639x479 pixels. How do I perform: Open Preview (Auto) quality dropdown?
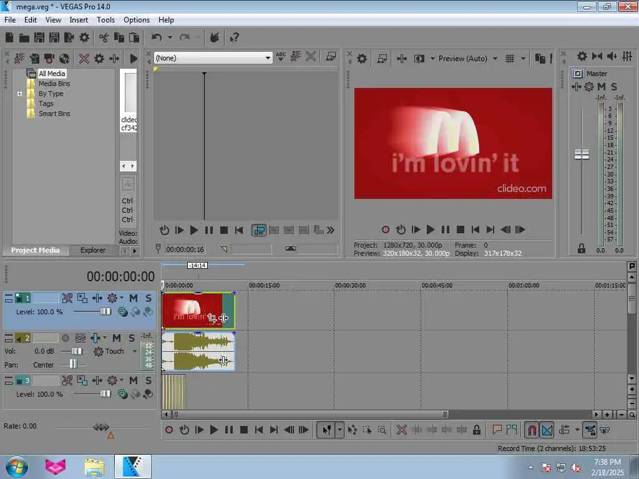tap(495, 59)
